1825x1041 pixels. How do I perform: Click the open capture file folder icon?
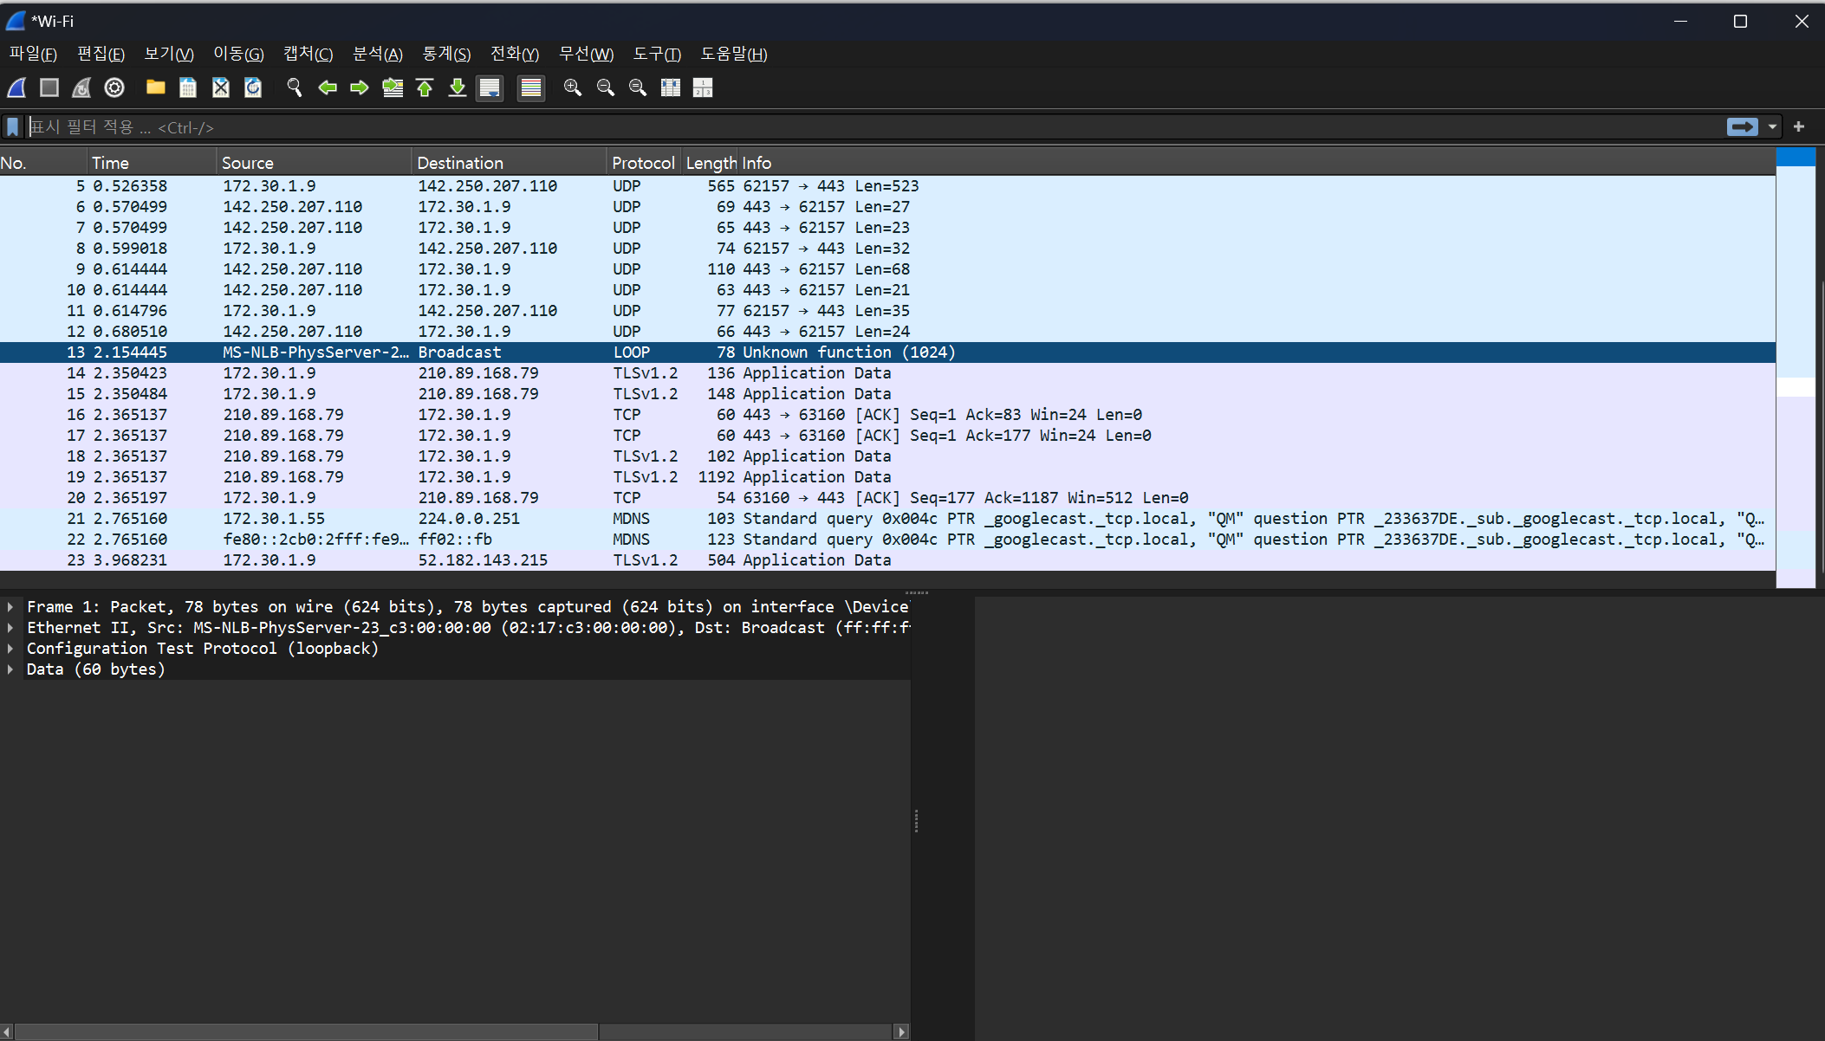[155, 87]
